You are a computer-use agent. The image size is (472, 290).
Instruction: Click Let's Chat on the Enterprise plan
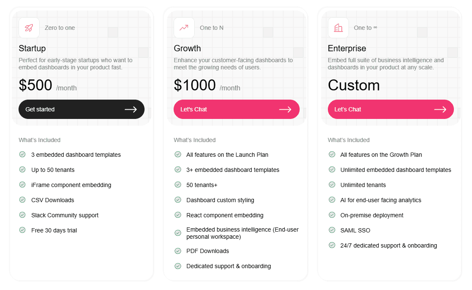pos(391,109)
